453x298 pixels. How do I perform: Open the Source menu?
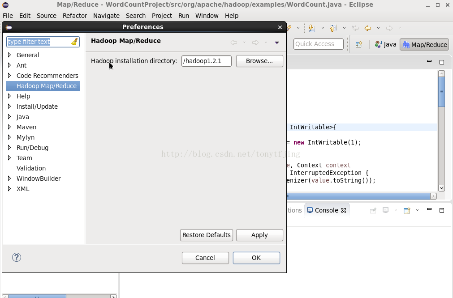click(x=47, y=16)
